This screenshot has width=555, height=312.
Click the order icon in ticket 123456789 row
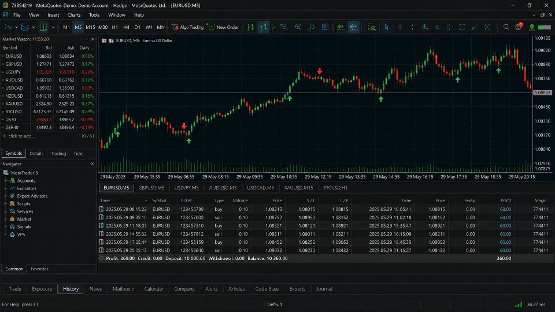click(x=102, y=209)
